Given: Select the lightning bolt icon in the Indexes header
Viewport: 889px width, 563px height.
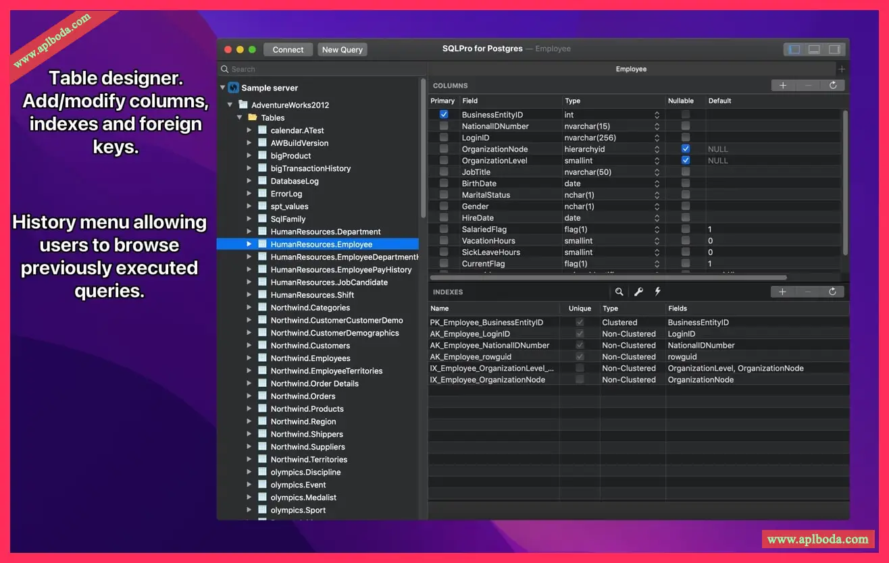Looking at the screenshot, I should coord(657,292).
